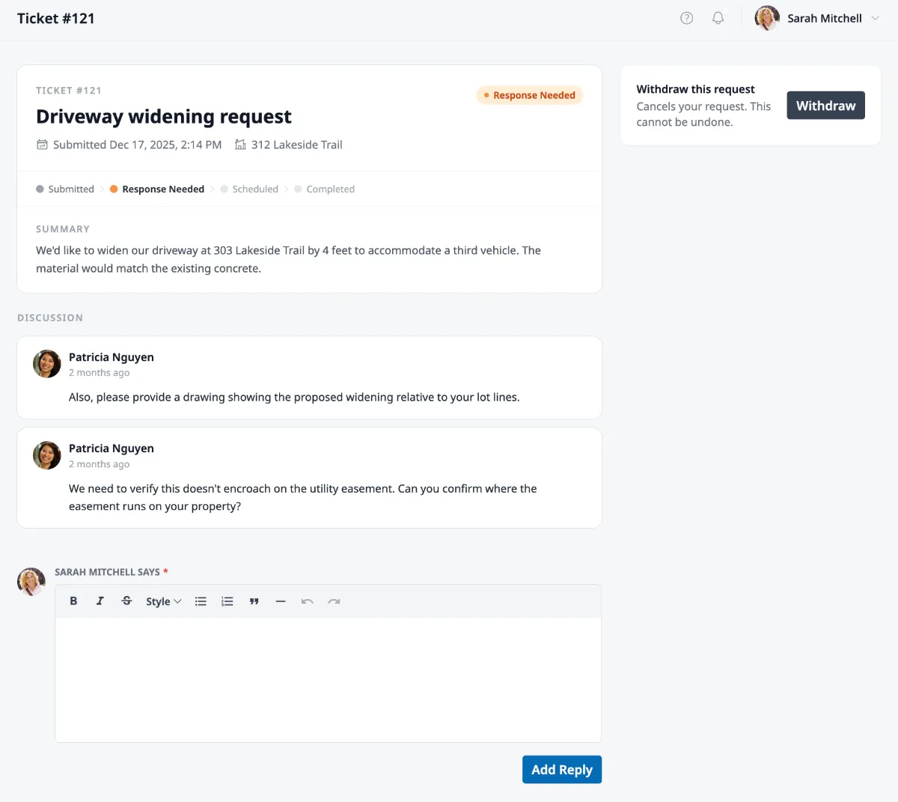Add a blockquote using the editor toolbar

[254, 601]
